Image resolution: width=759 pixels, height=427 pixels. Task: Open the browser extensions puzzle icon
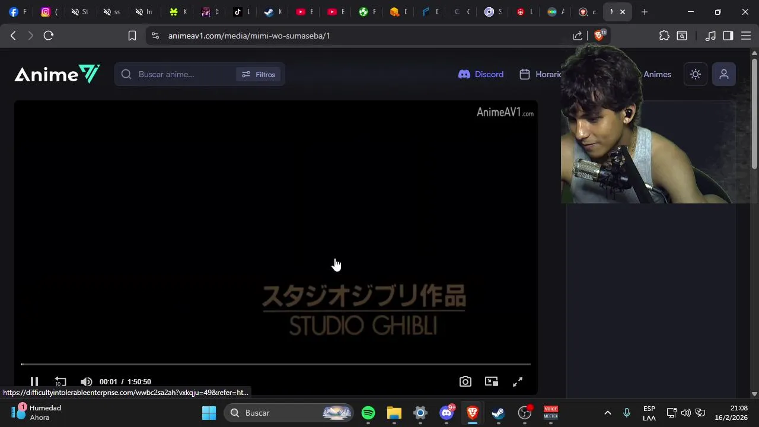(664, 36)
